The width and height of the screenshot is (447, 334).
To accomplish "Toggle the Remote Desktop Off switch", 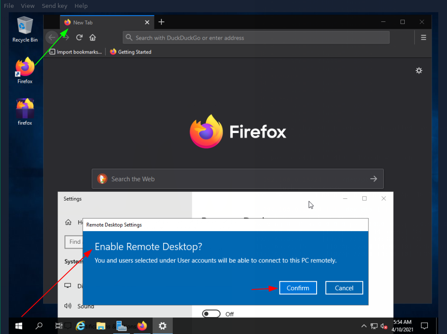I will coord(211,314).
